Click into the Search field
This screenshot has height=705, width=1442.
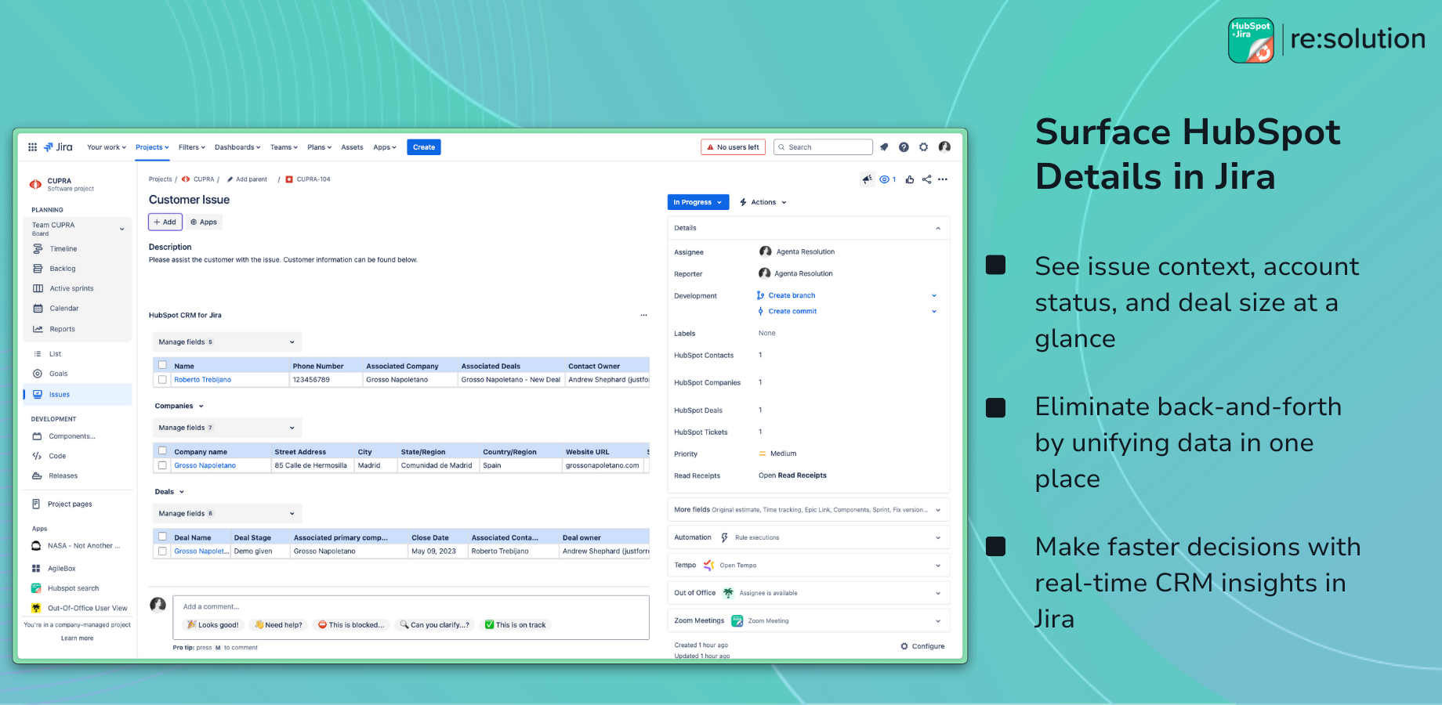[823, 147]
